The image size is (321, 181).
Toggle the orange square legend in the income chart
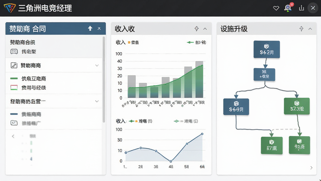click(129, 42)
